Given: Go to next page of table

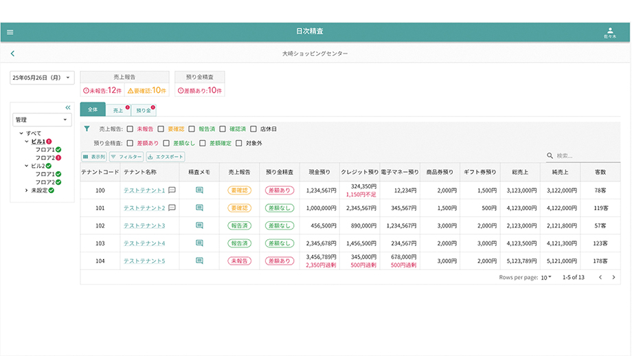Looking at the screenshot, I should (613, 277).
